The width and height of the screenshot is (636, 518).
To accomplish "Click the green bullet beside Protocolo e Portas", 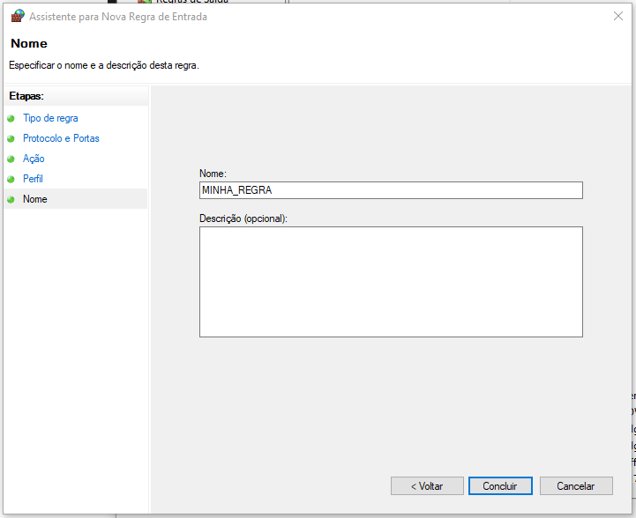I will coord(11,138).
